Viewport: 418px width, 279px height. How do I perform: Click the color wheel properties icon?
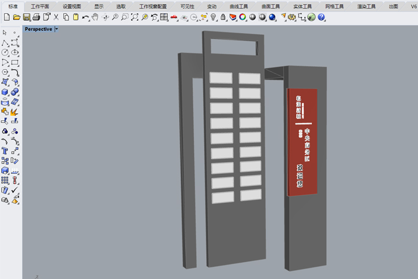pos(243,17)
